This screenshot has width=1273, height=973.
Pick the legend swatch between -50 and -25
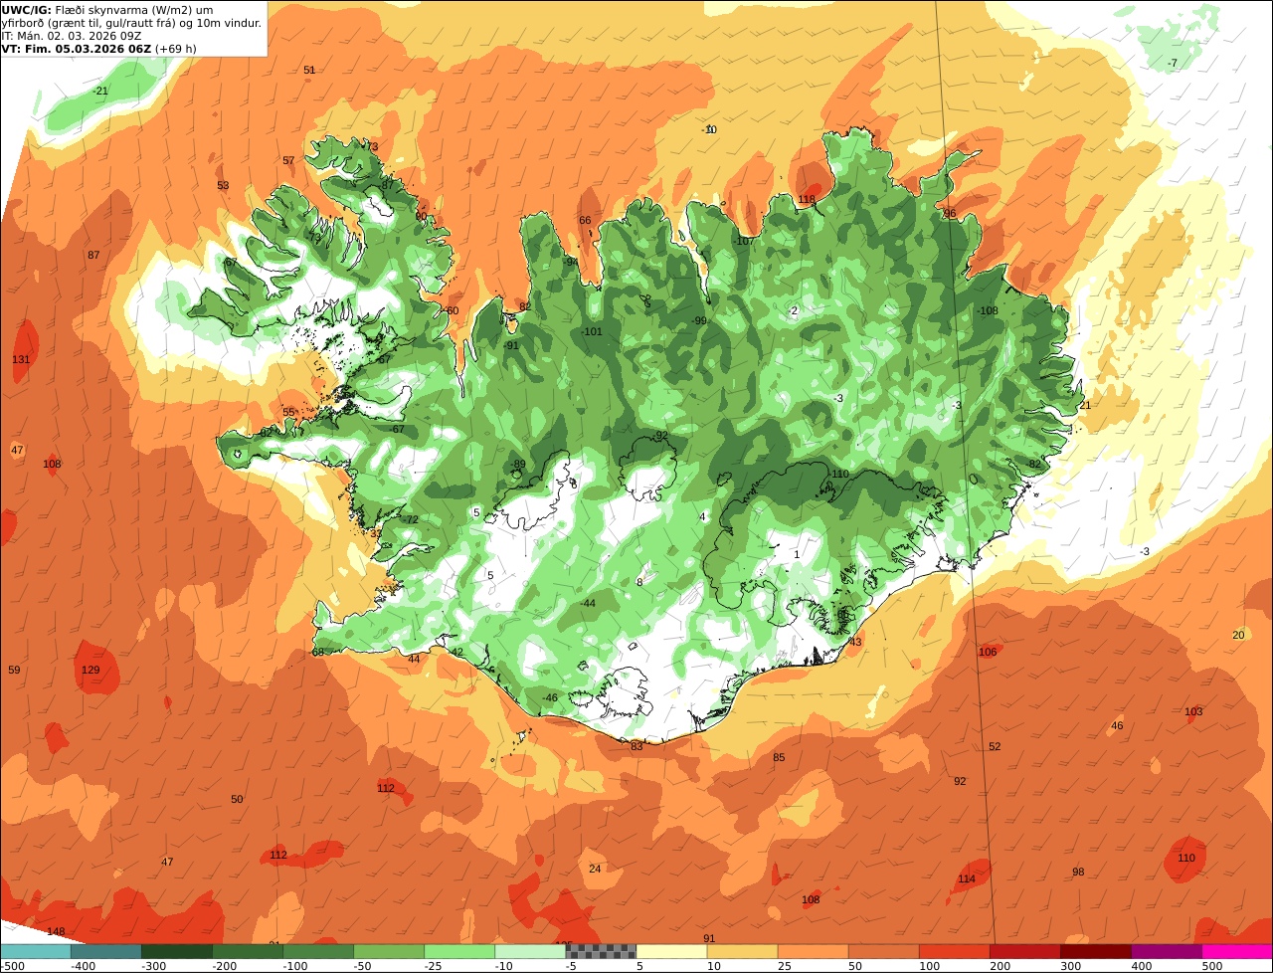pyautogui.click(x=389, y=951)
